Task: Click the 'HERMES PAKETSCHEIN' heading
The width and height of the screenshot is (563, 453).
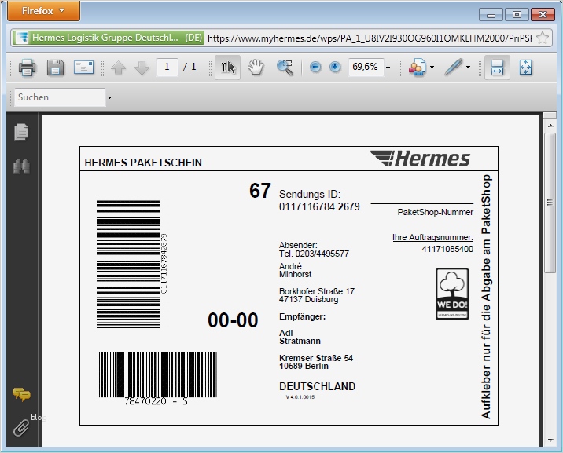Action: coord(143,163)
